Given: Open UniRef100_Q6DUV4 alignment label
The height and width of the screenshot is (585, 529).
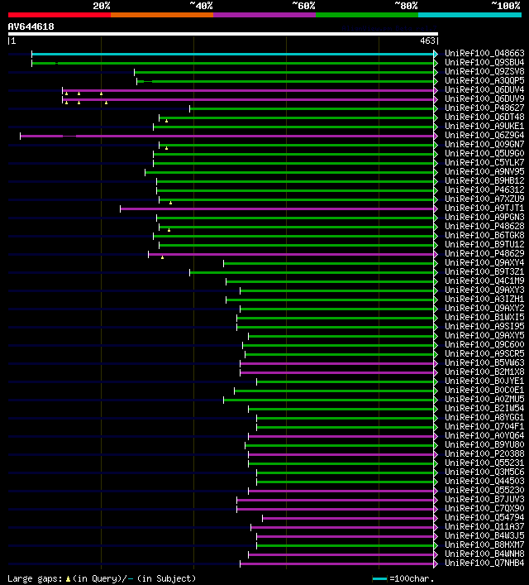Looking at the screenshot, I should point(484,90).
